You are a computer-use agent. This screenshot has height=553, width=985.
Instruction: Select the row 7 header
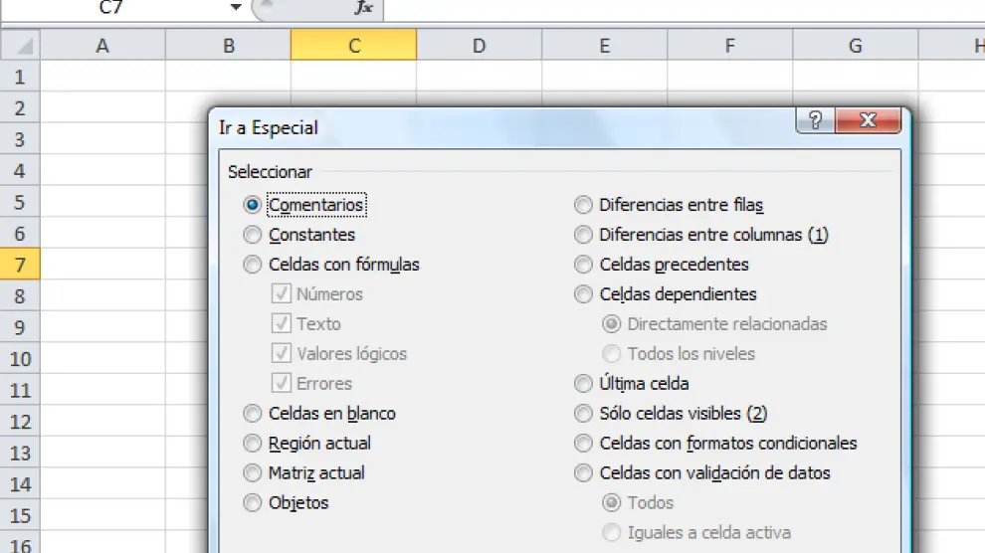click(x=20, y=265)
